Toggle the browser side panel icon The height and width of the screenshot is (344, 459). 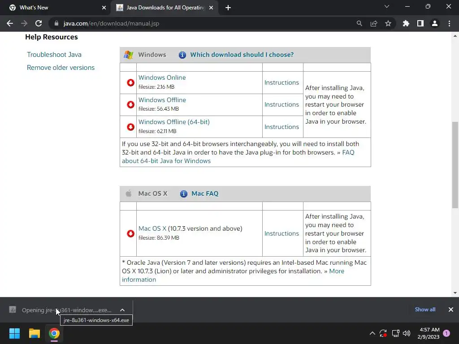420,23
